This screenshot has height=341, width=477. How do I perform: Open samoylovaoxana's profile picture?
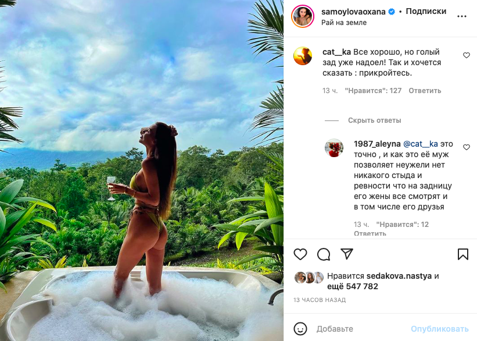(x=303, y=16)
